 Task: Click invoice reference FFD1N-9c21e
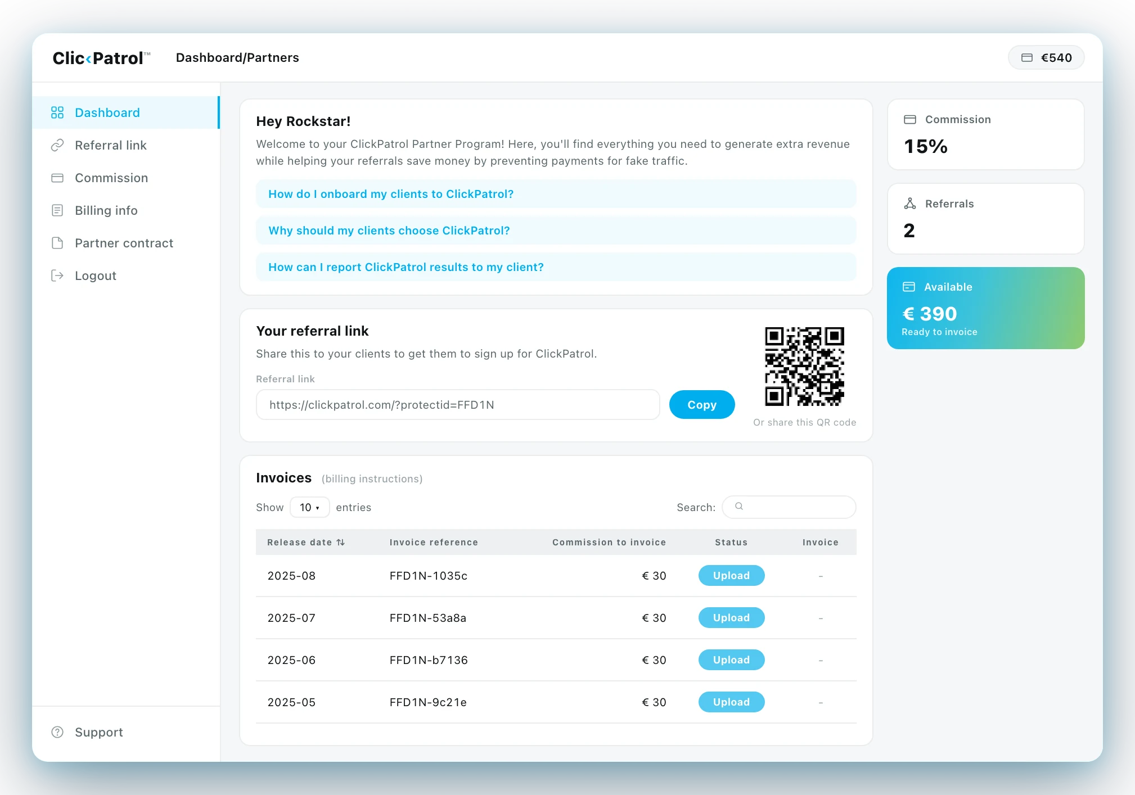(x=428, y=702)
